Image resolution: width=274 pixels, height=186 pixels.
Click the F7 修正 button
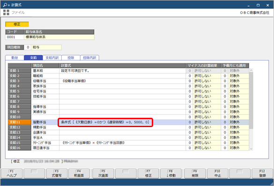[148, 173]
